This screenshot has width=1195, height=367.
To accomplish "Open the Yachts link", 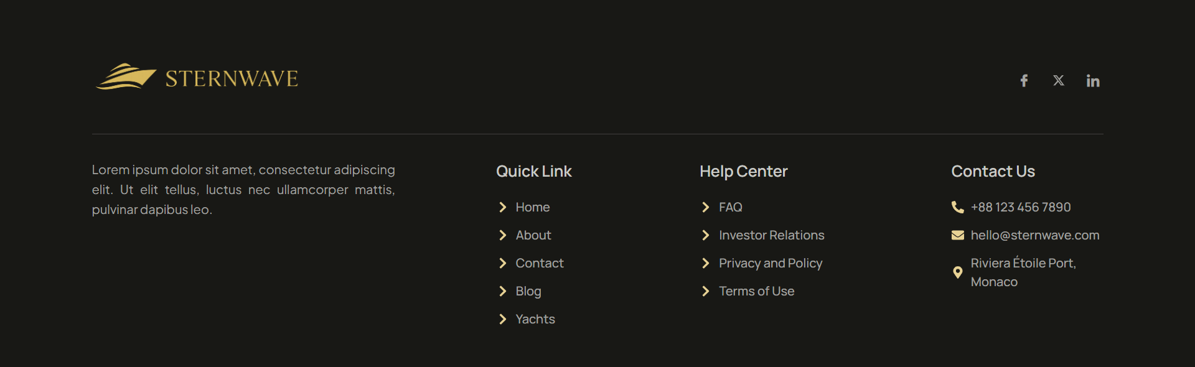I will coord(535,319).
